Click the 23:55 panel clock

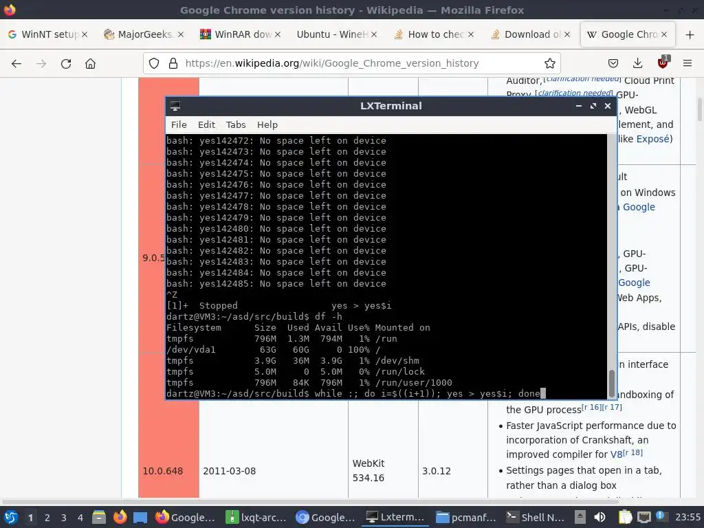687,517
